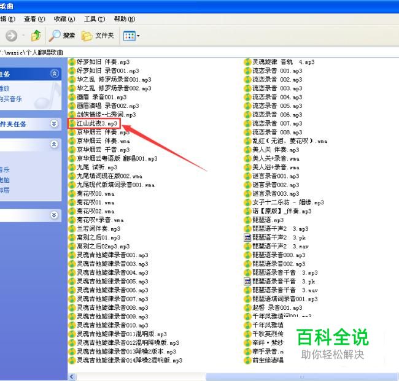Screen dimensions: 399x381
Task: Click icon of 美人关+录音.wma
Action: [248, 158]
